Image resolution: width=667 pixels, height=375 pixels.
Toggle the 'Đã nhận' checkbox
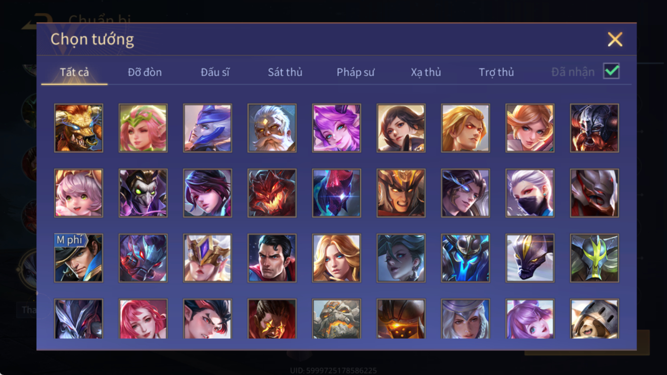click(x=611, y=71)
